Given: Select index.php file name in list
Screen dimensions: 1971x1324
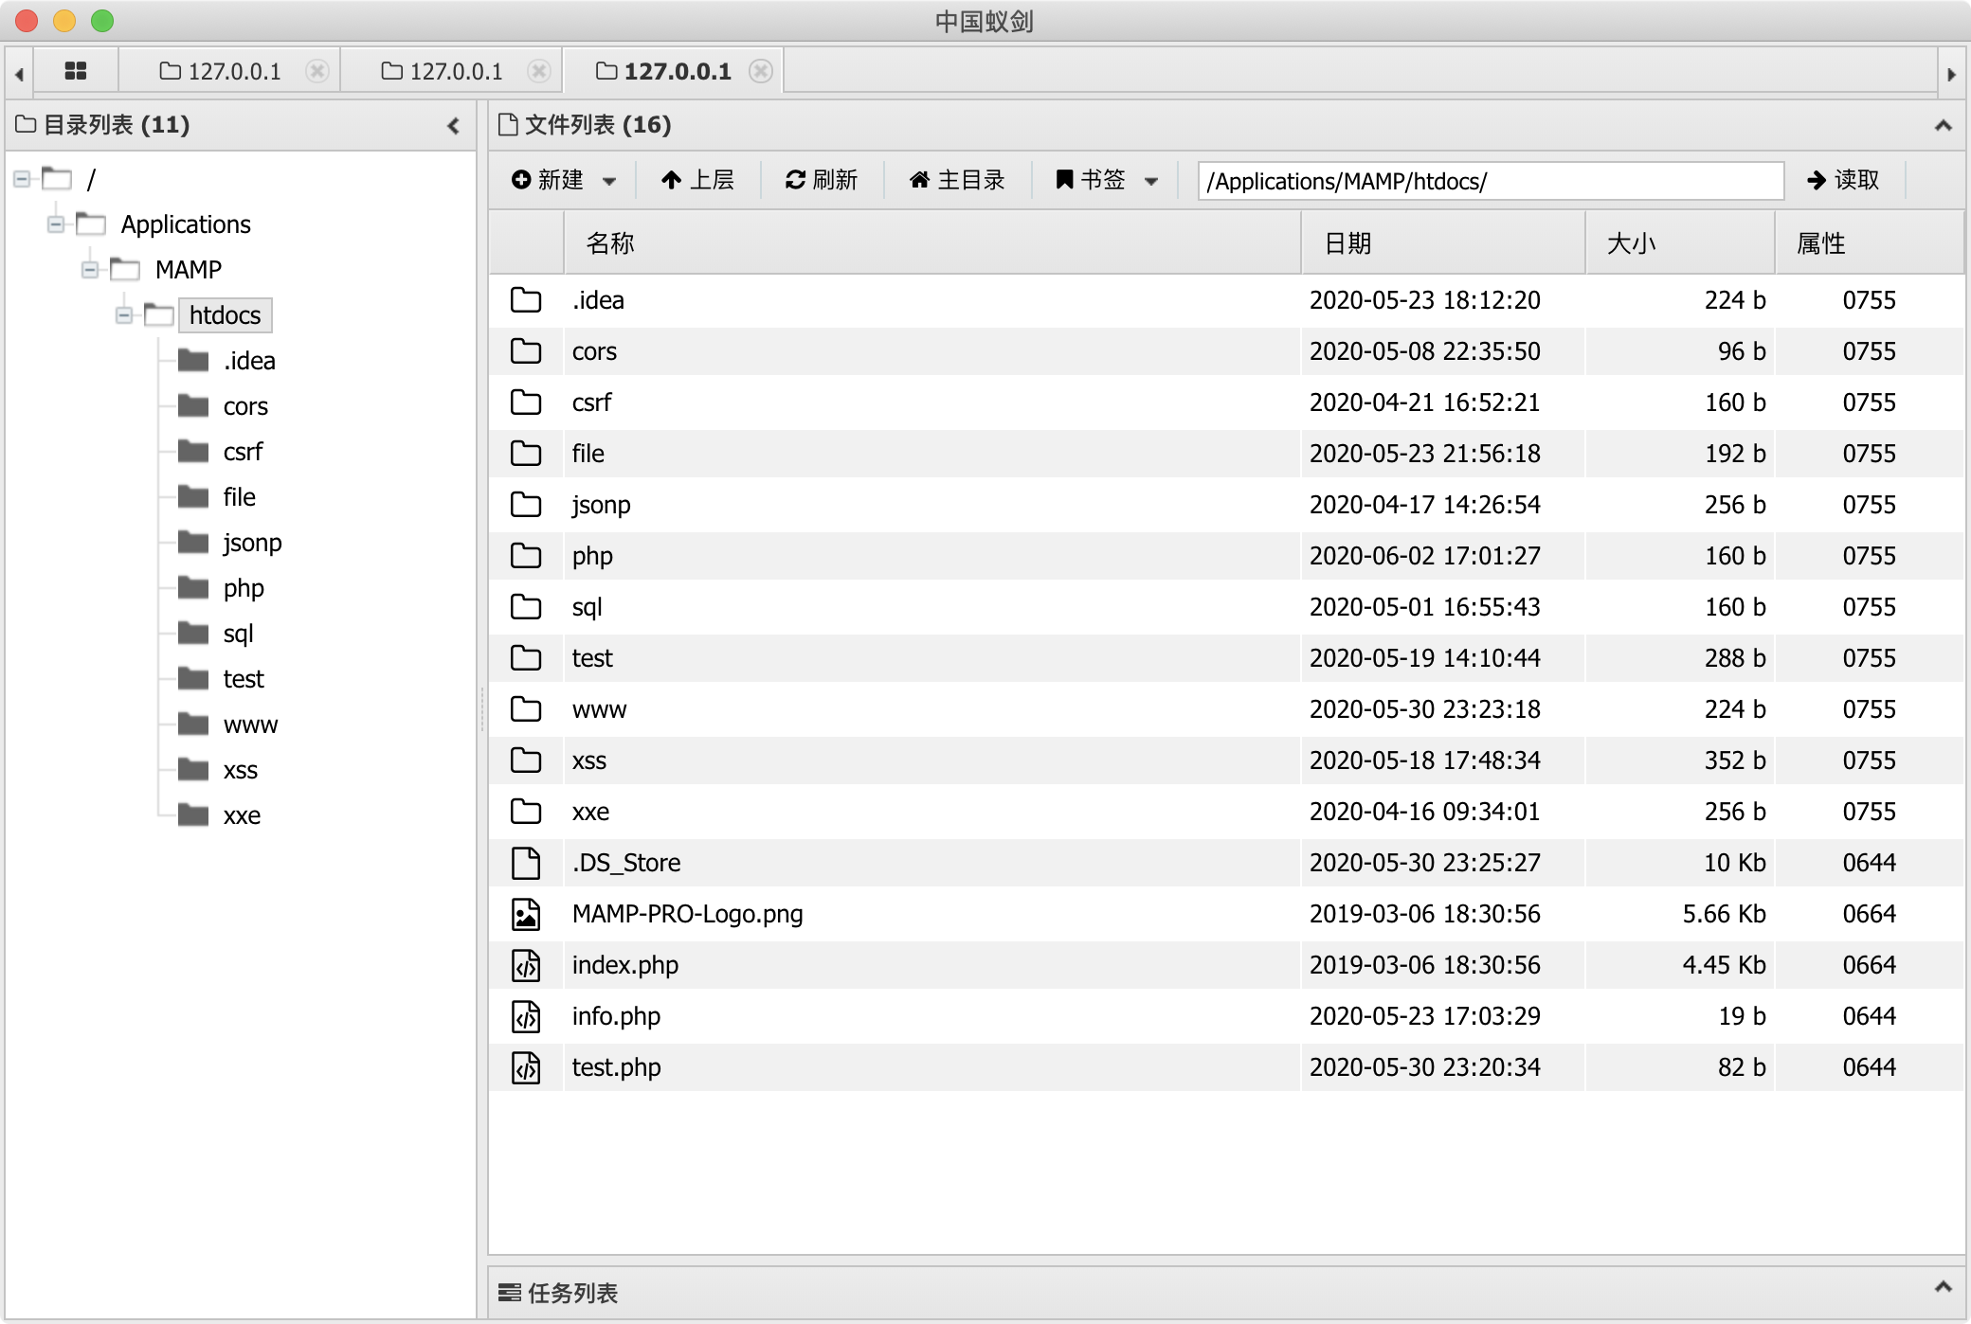Looking at the screenshot, I should point(625,965).
